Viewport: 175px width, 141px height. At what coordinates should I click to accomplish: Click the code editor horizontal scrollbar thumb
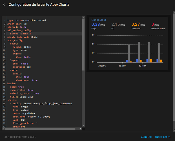(x=40, y=129)
